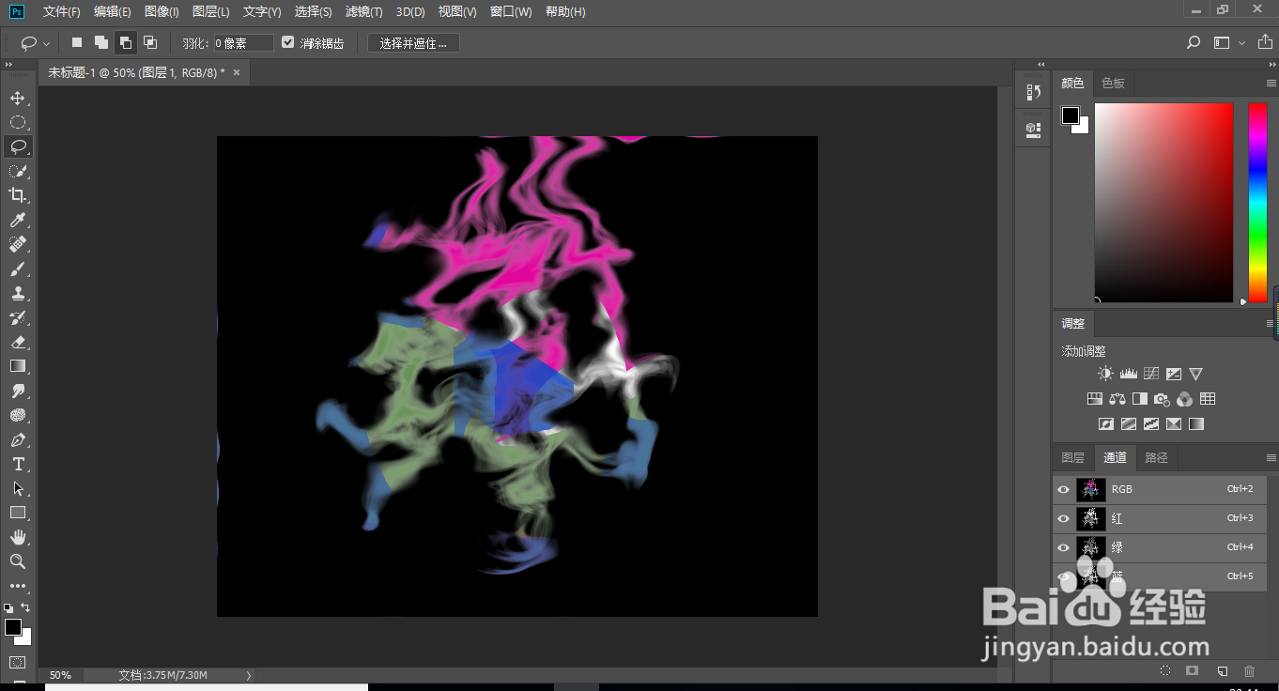This screenshot has height=691, width=1279.
Task: Select the Gradient tool
Action: [x=17, y=366]
